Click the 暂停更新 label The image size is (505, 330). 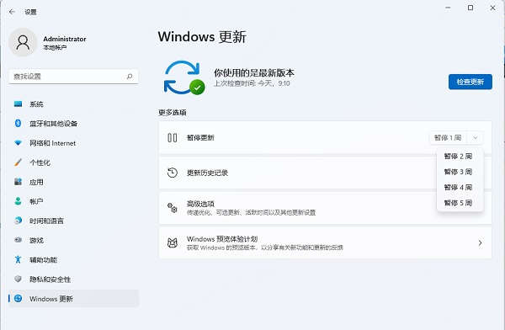(200, 137)
